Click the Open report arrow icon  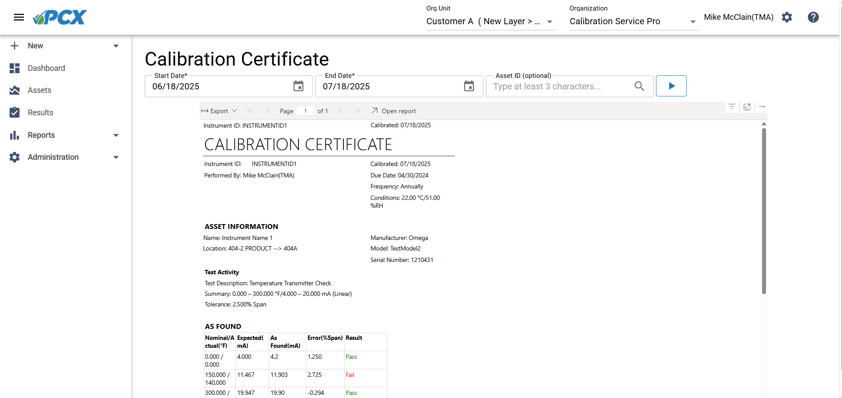375,111
